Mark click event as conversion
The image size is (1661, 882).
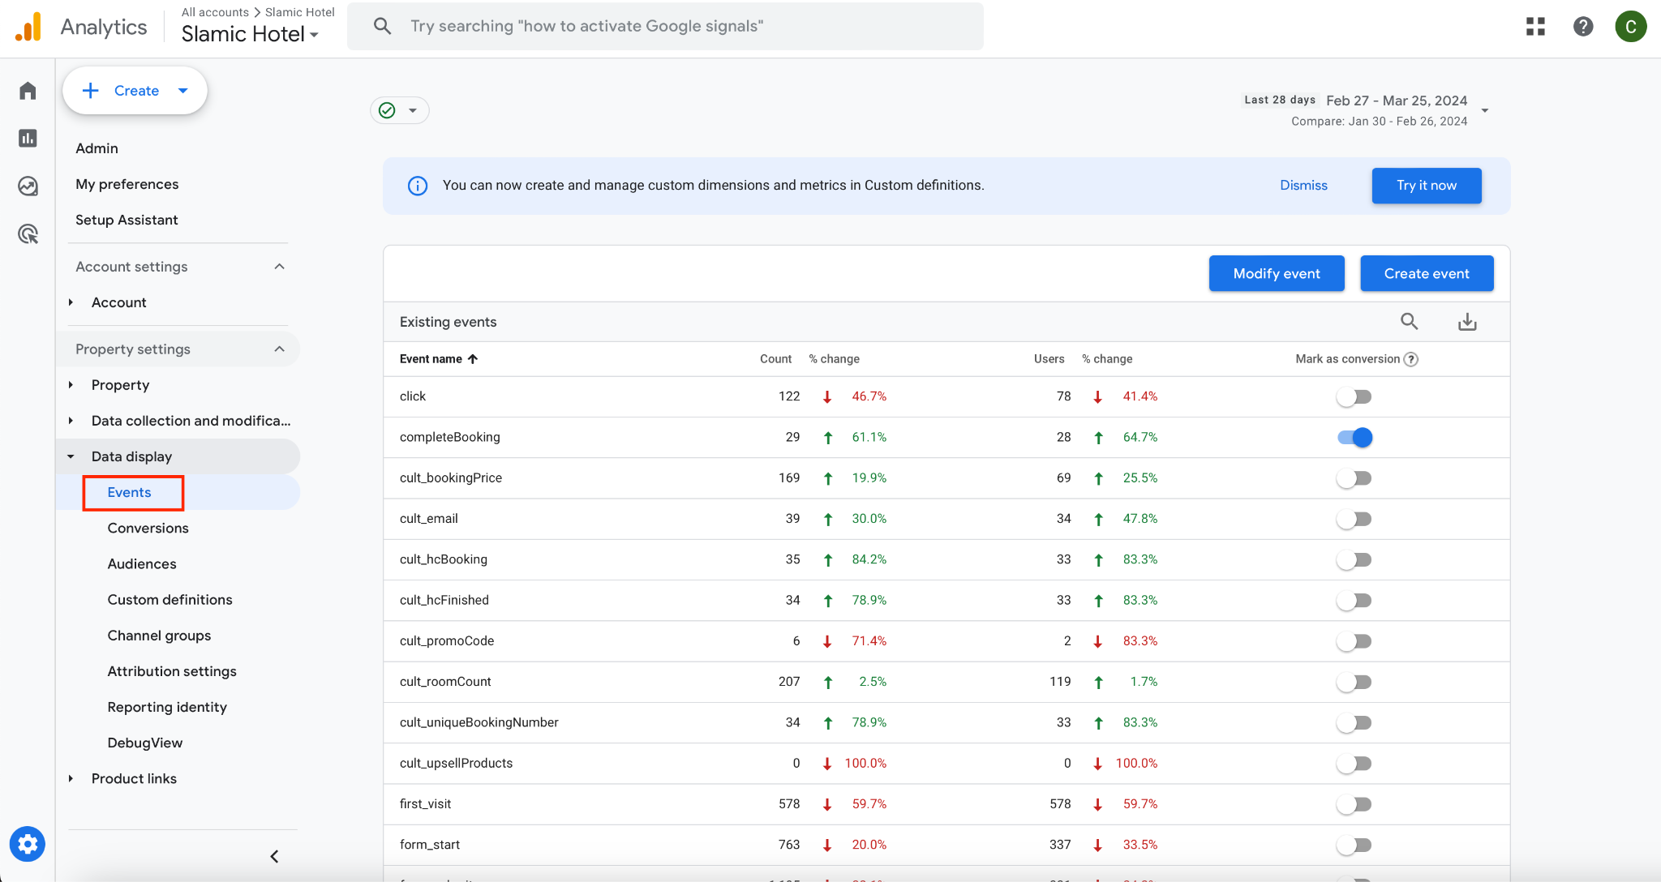pos(1354,397)
